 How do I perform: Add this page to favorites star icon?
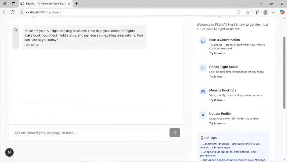point(248,12)
